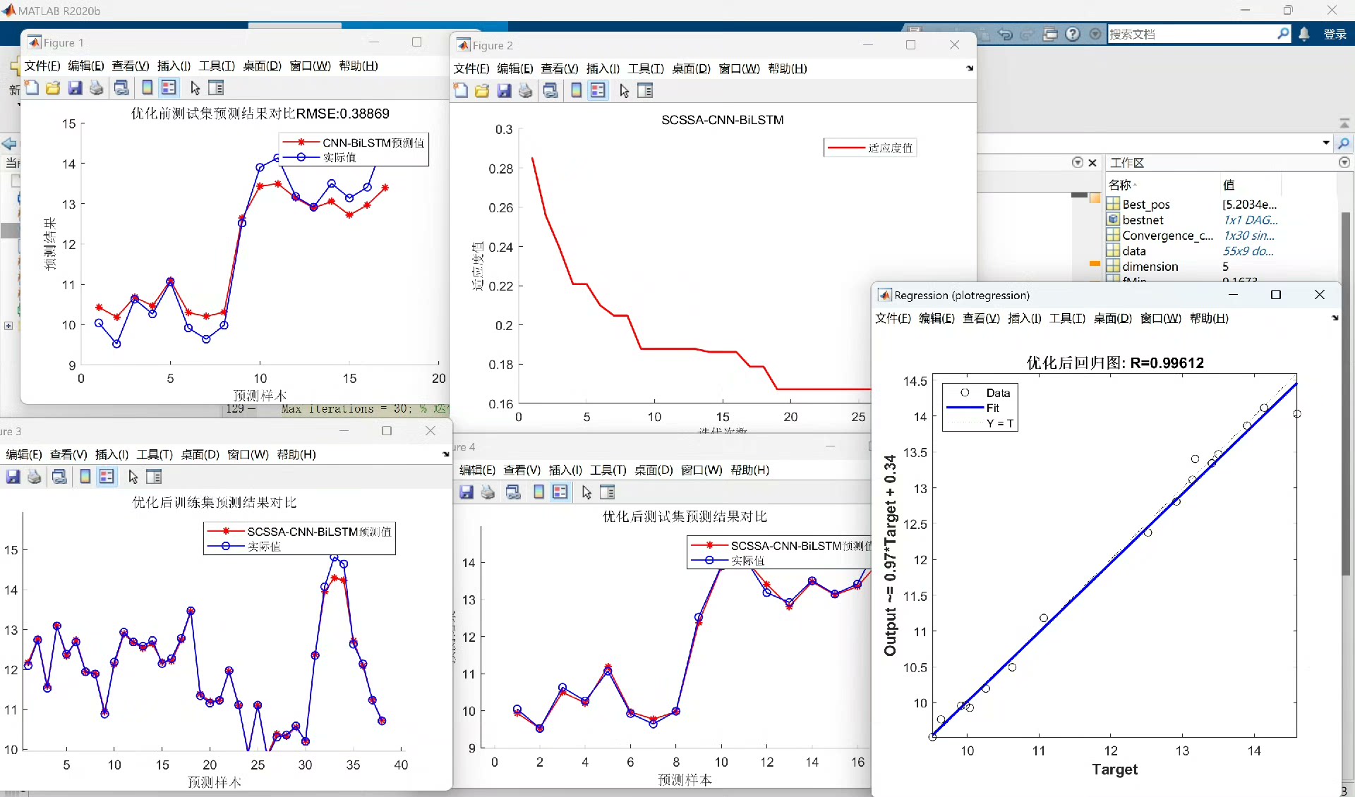This screenshot has height=797, width=1355.
Task: Open notifications bell in MATLAB title bar
Action: tap(1304, 34)
